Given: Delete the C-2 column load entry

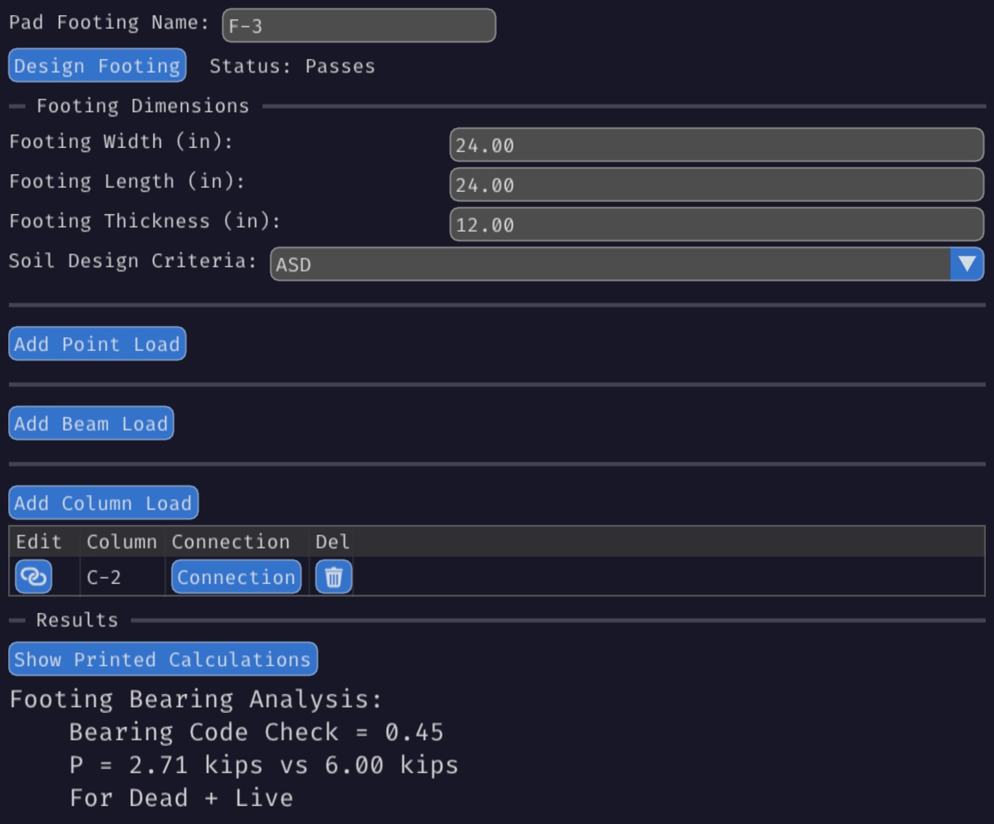Looking at the screenshot, I should [332, 577].
